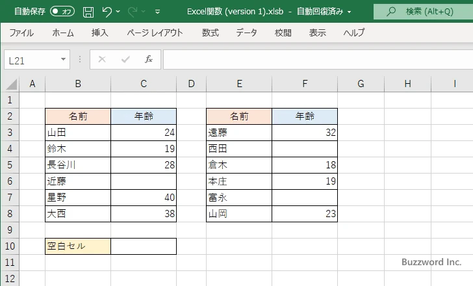
Task: Click the formula bar Enter checkmark icon
Action: (125, 59)
